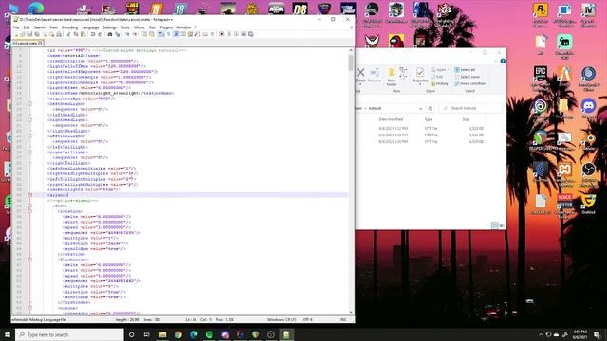Click the Record macro red icon
This screenshot has width=607, height=341.
[221, 34]
